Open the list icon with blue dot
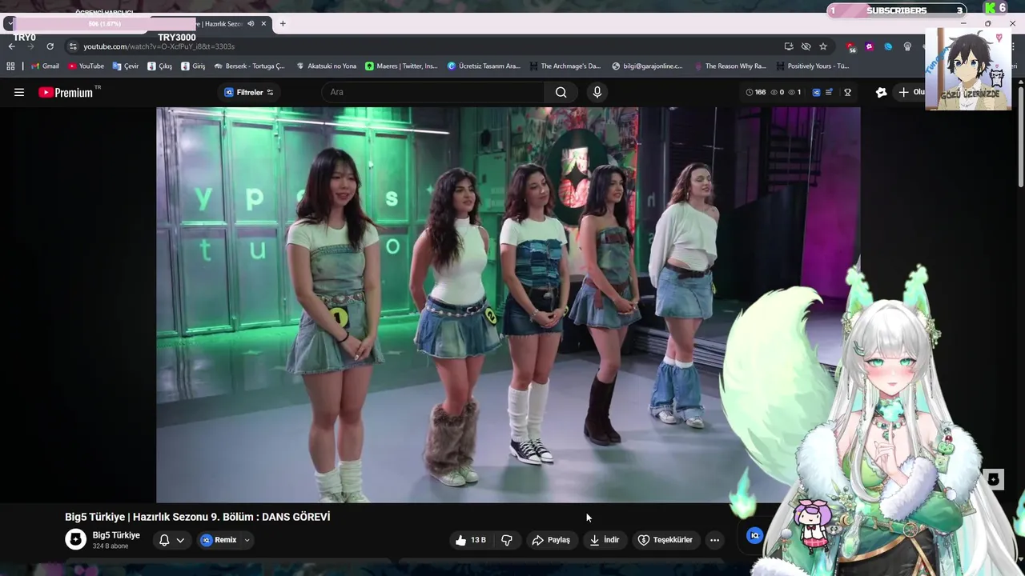The height and width of the screenshot is (576, 1025). pyautogui.click(x=830, y=92)
